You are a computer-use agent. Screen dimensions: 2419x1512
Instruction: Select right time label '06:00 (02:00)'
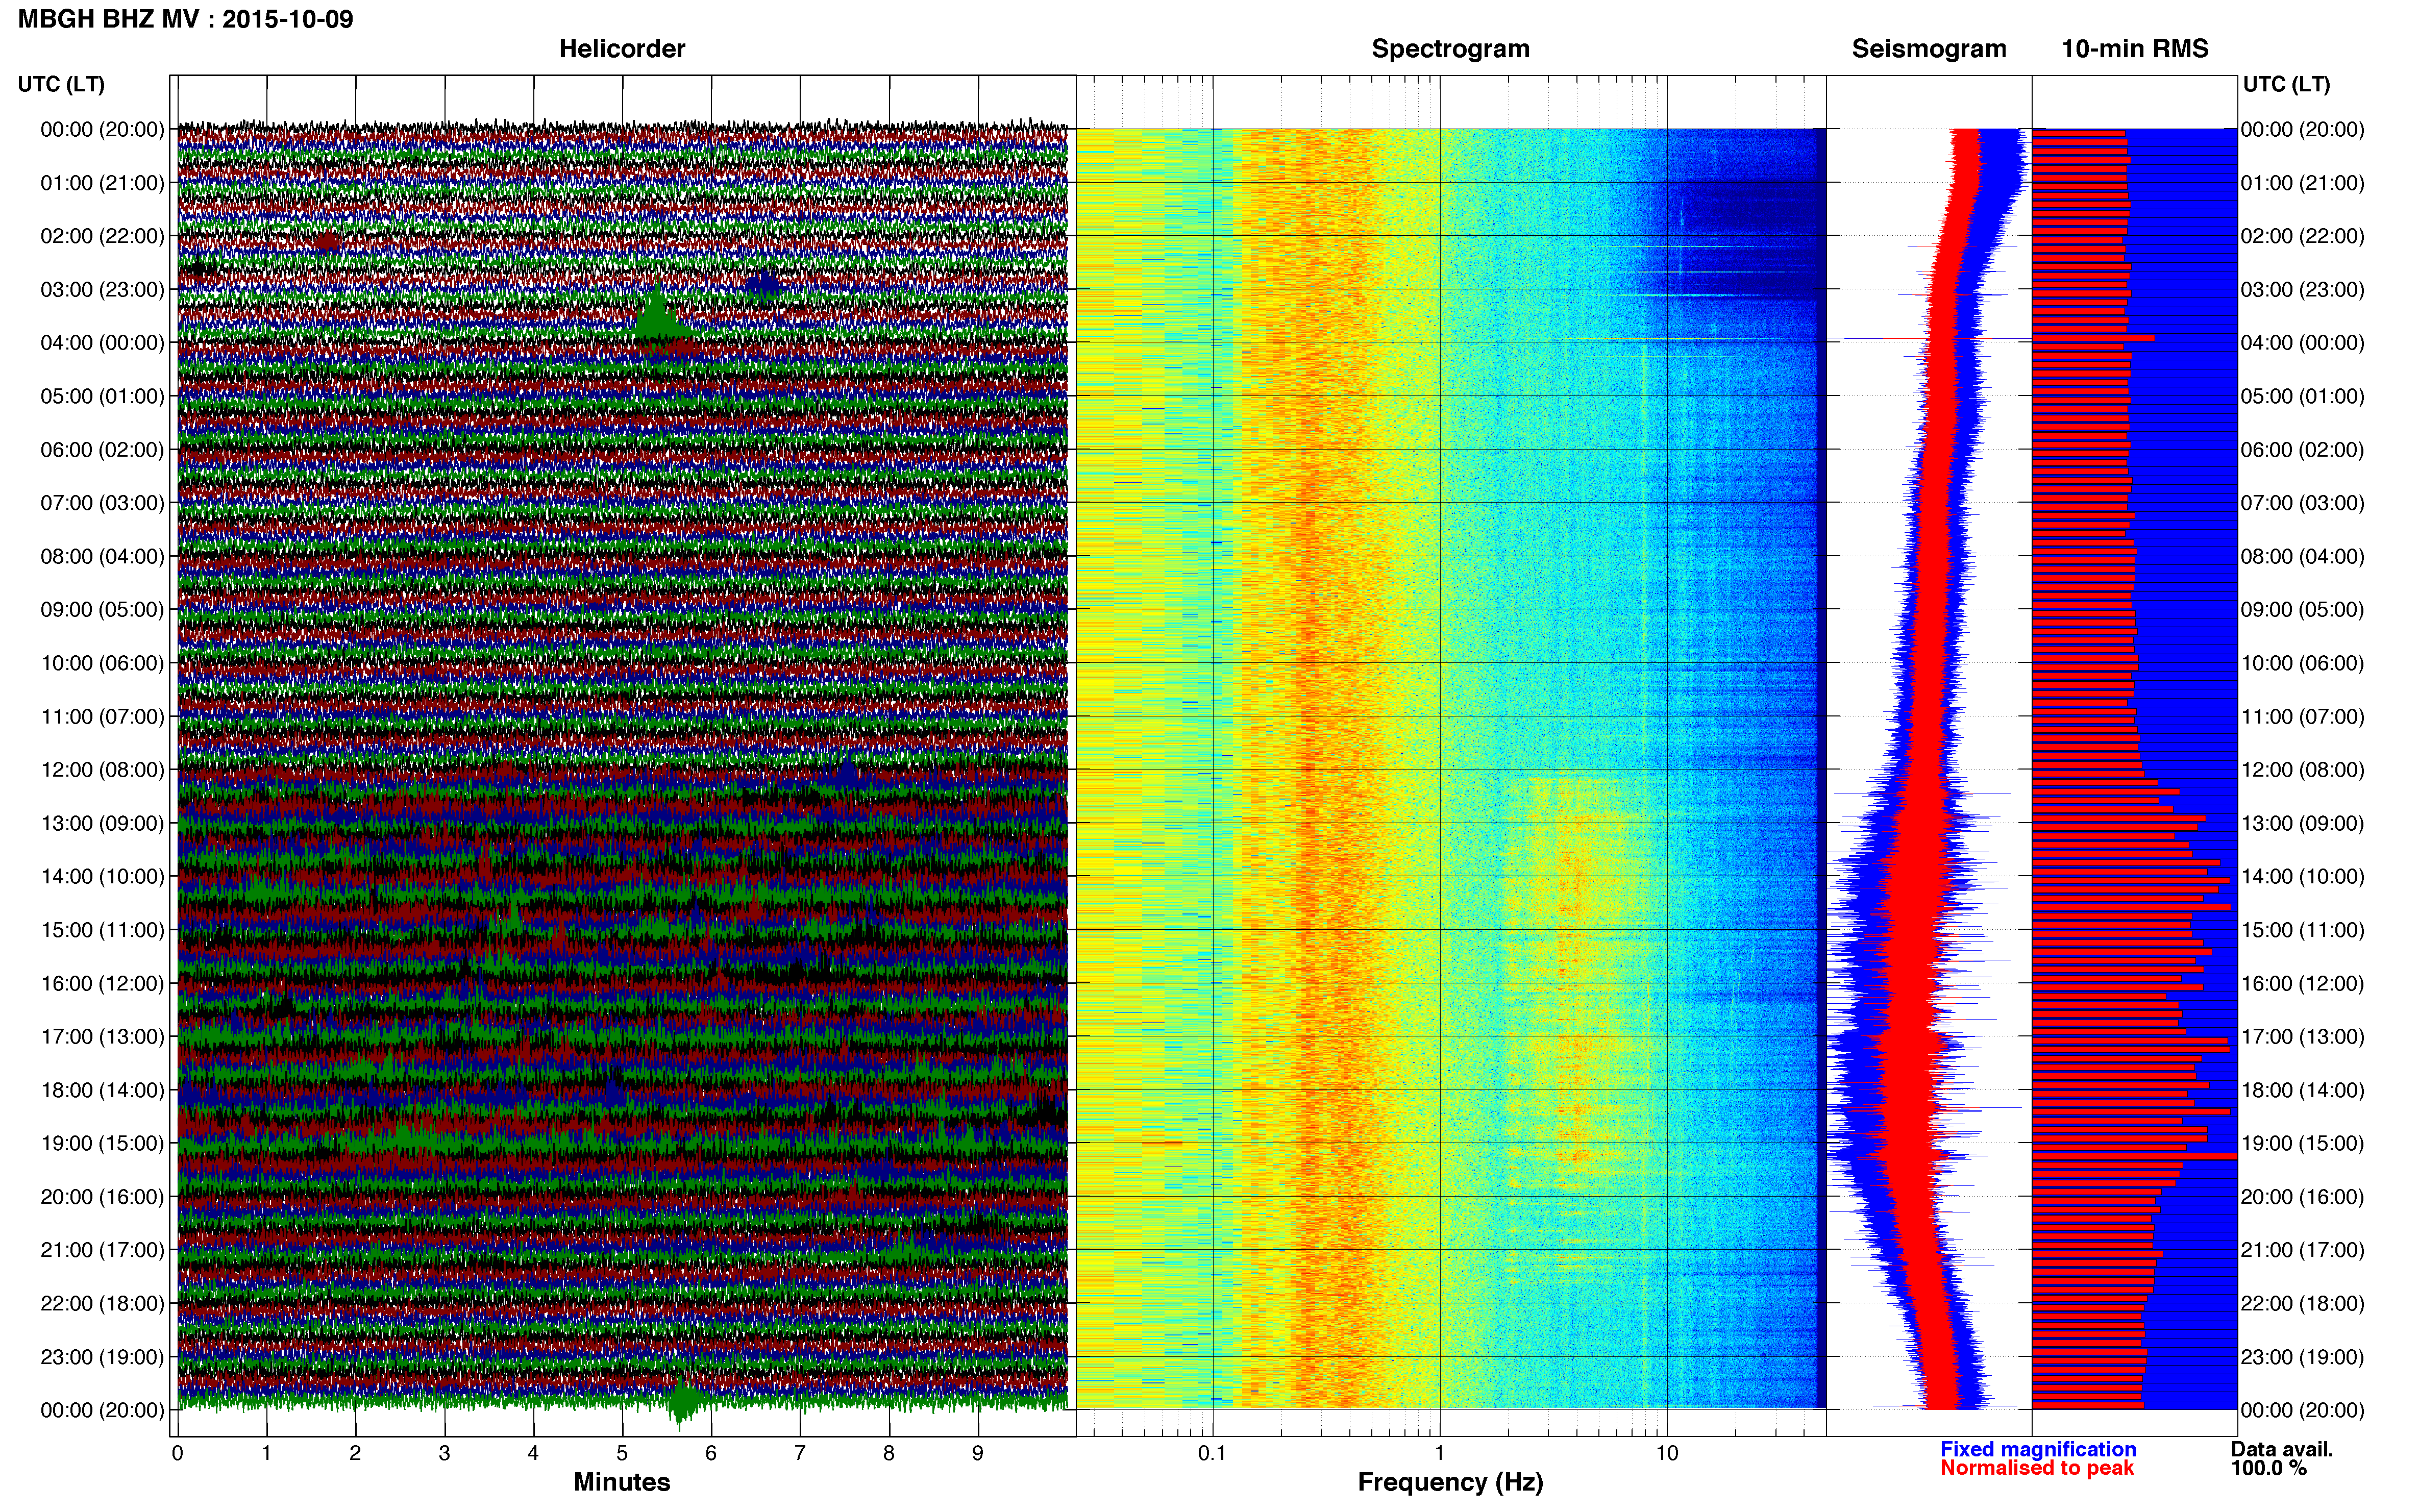[2302, 450]
